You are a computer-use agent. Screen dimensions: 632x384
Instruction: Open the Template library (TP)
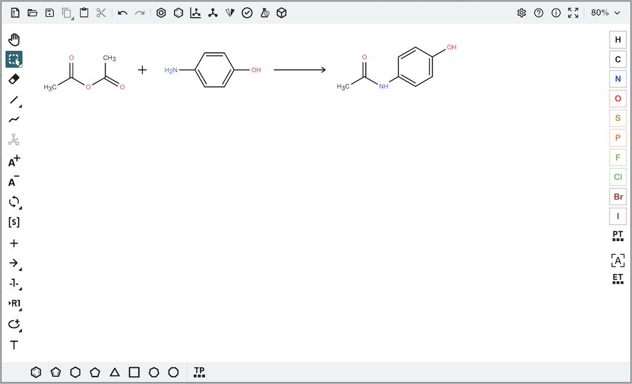(199, 372)
